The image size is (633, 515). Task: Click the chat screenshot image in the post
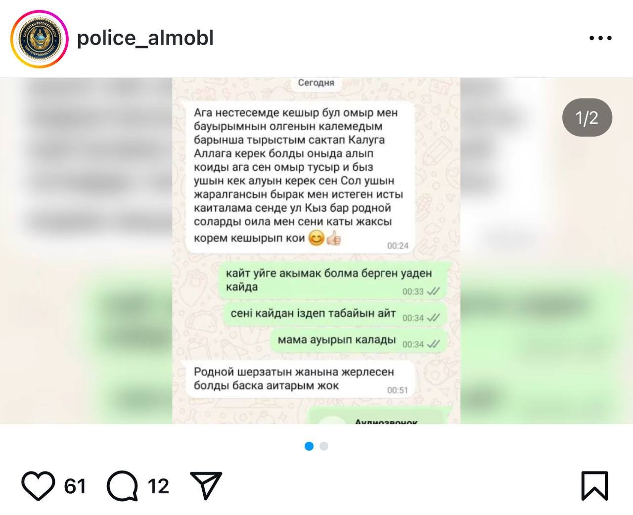pyautogui.click(x=316, y=250)
